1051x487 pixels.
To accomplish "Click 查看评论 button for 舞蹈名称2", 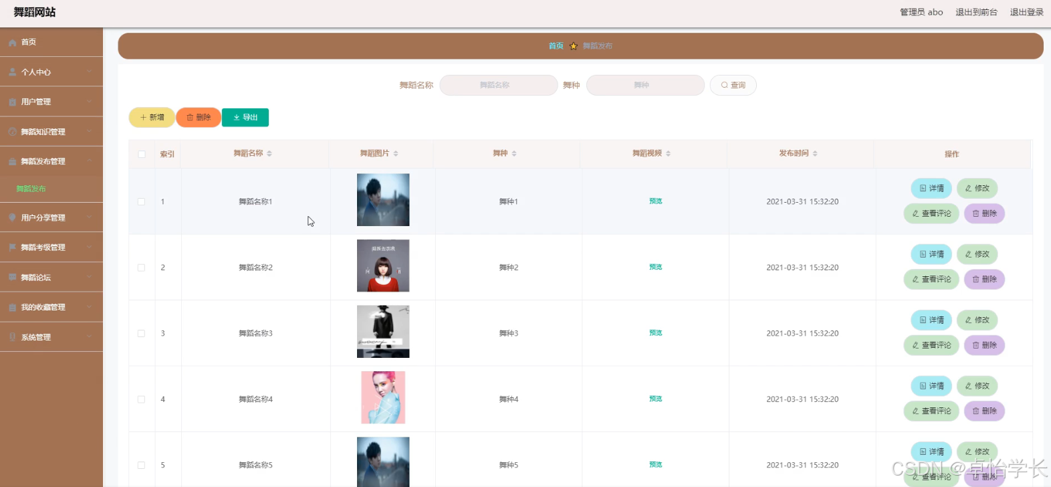I will [931, 279].
